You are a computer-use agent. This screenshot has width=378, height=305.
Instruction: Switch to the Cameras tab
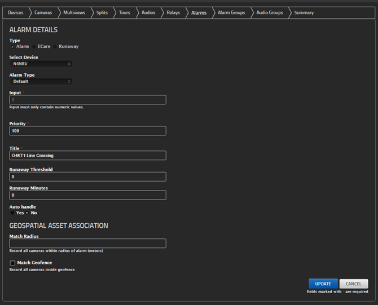(43, 12)
